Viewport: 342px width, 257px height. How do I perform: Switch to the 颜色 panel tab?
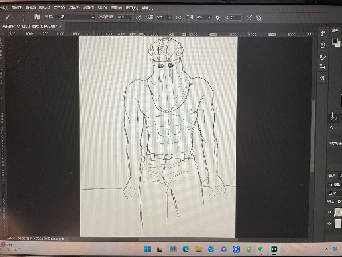335,31
